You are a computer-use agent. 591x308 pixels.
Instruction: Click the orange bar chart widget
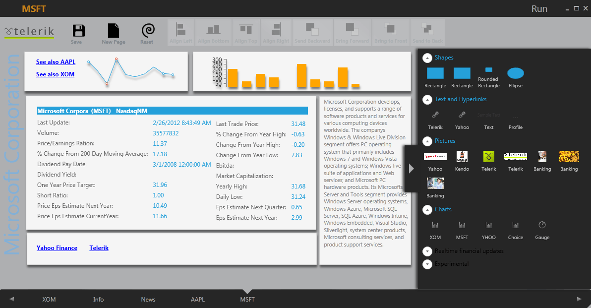[x=301, y=71]
